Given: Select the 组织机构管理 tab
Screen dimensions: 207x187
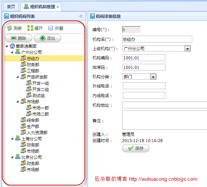Looking at the screenshot, I should 41,7.
